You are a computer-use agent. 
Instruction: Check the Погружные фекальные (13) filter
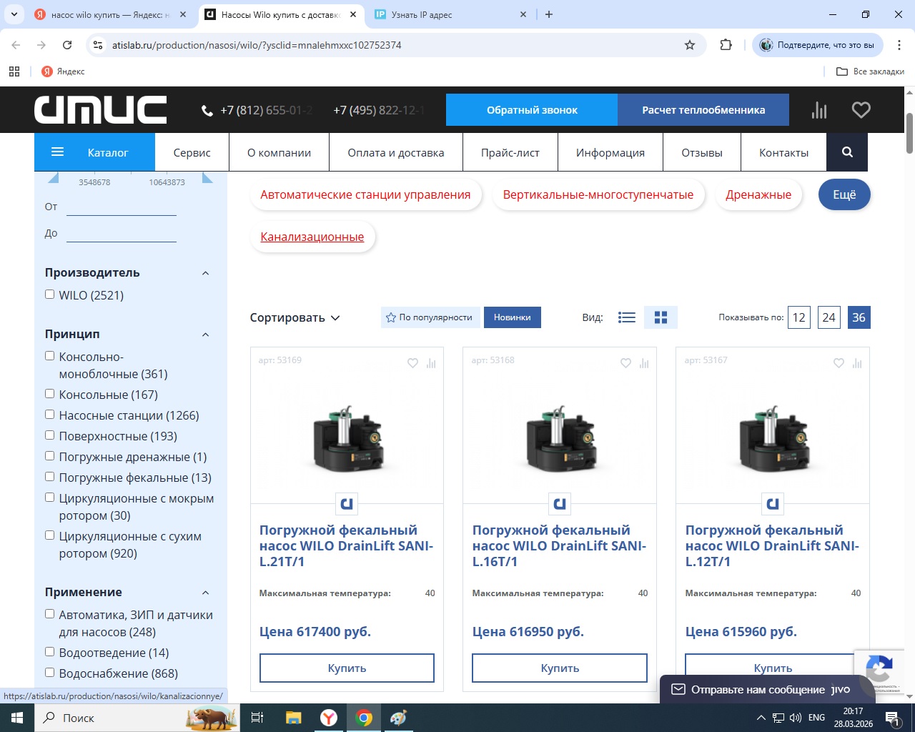point(49,477)
